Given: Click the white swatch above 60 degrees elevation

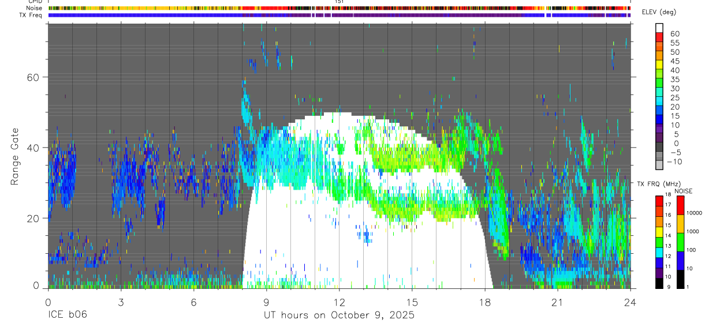Looking at the screenshot, I should tap(659, 29).
